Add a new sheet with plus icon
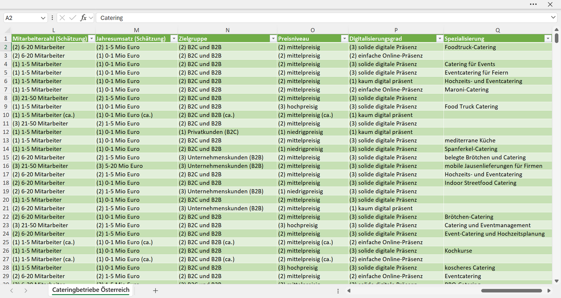This screenshot has width=561, height=298. pos(155,291)
